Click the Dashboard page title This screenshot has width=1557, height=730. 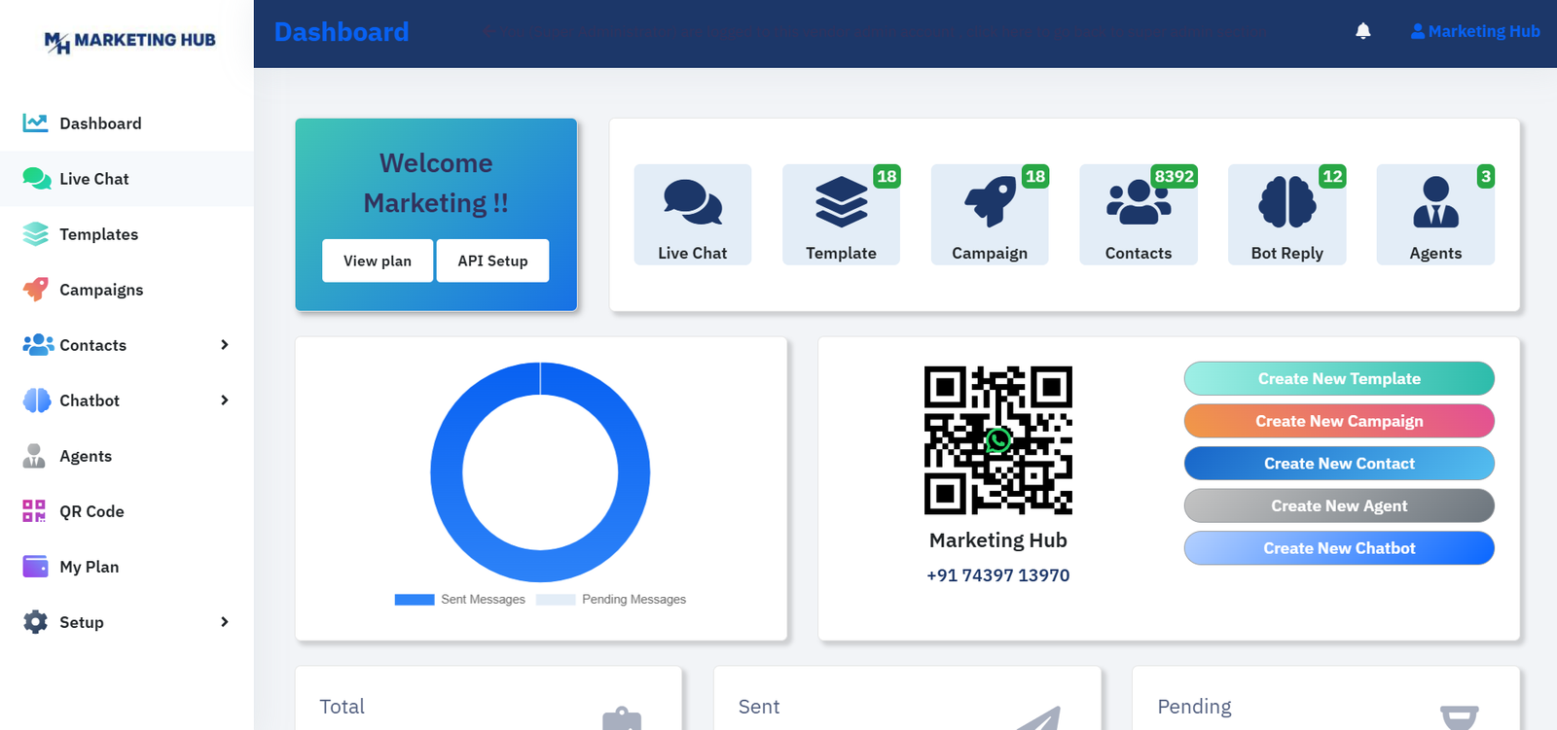point(342,32)
